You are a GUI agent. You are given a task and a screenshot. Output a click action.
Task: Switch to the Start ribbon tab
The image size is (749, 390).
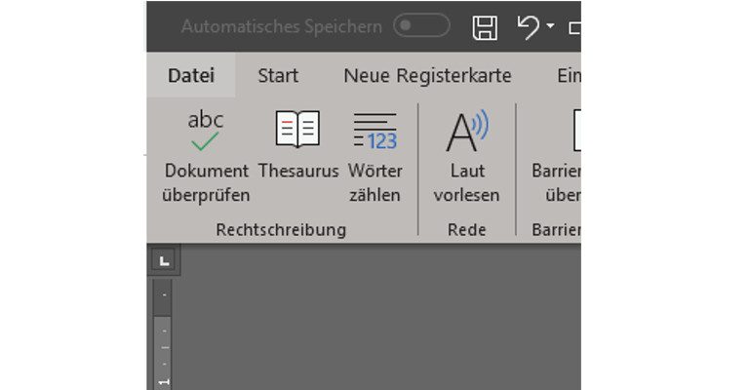tap(278, 75)
